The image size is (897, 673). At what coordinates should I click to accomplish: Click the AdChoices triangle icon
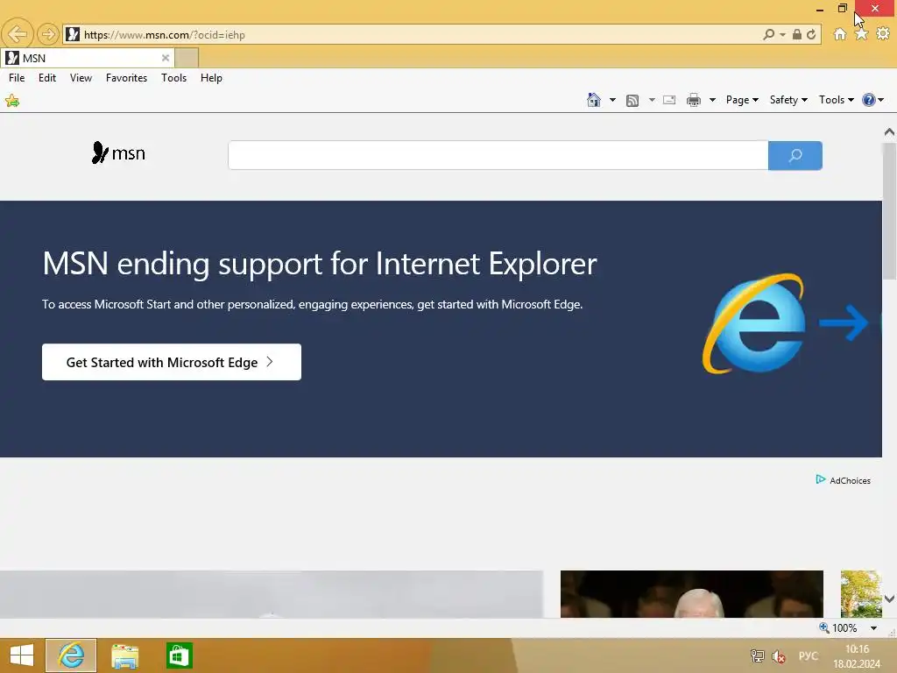point(820,479)
